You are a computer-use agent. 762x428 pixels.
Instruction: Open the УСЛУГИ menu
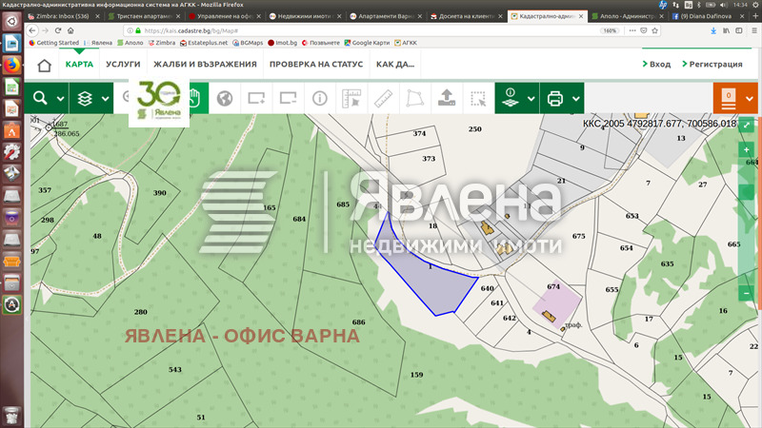123,64
